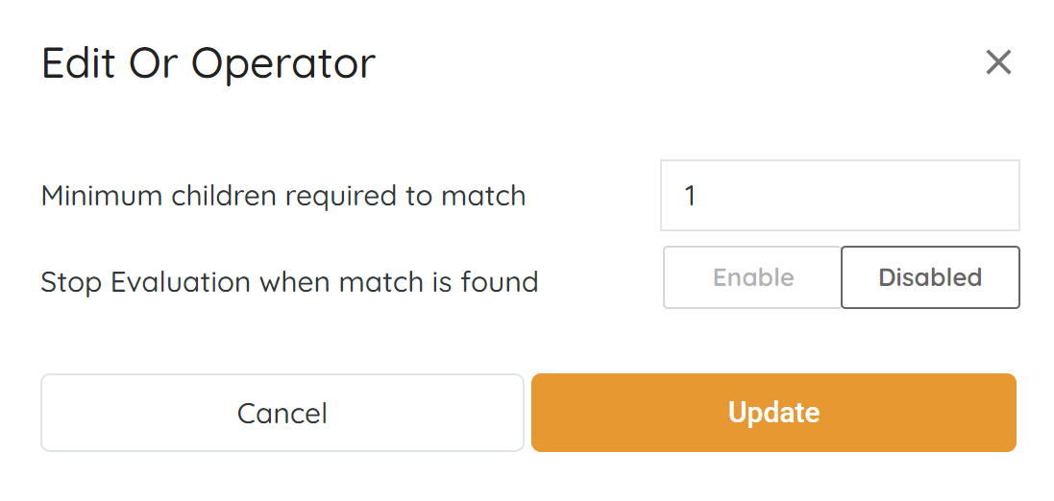This screenshot has height=501, width=1054.
Task: Click the Enable segment of the toggle
Action: (x=752, y=278)
